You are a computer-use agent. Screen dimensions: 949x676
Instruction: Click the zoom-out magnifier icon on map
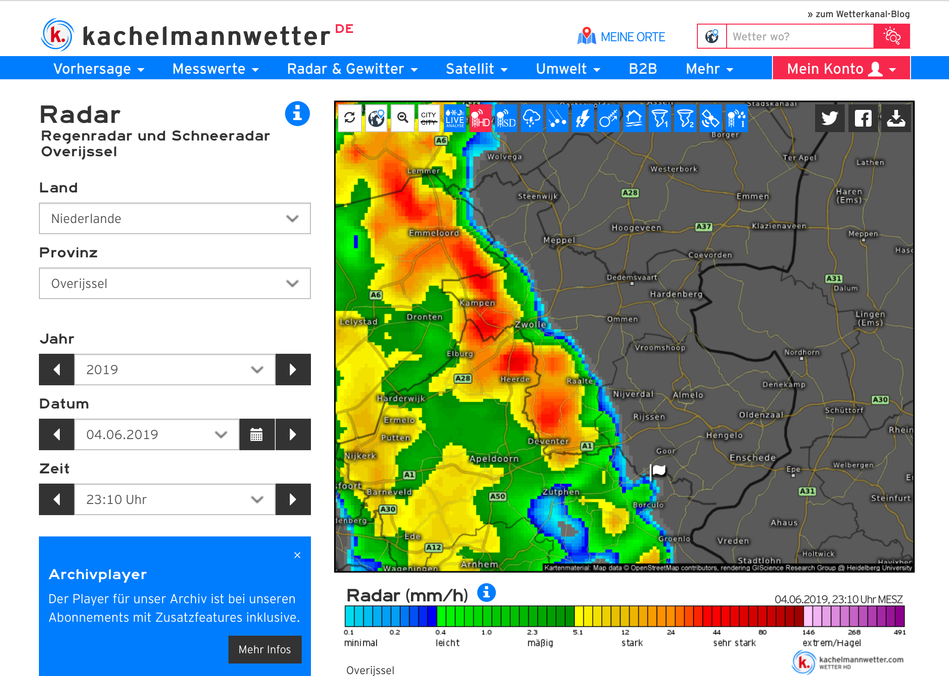click(x=402, y=118)
